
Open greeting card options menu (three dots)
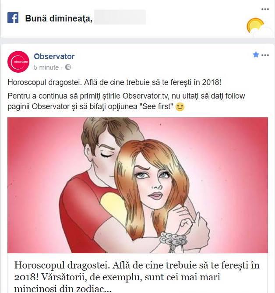[x=265, y=9]
